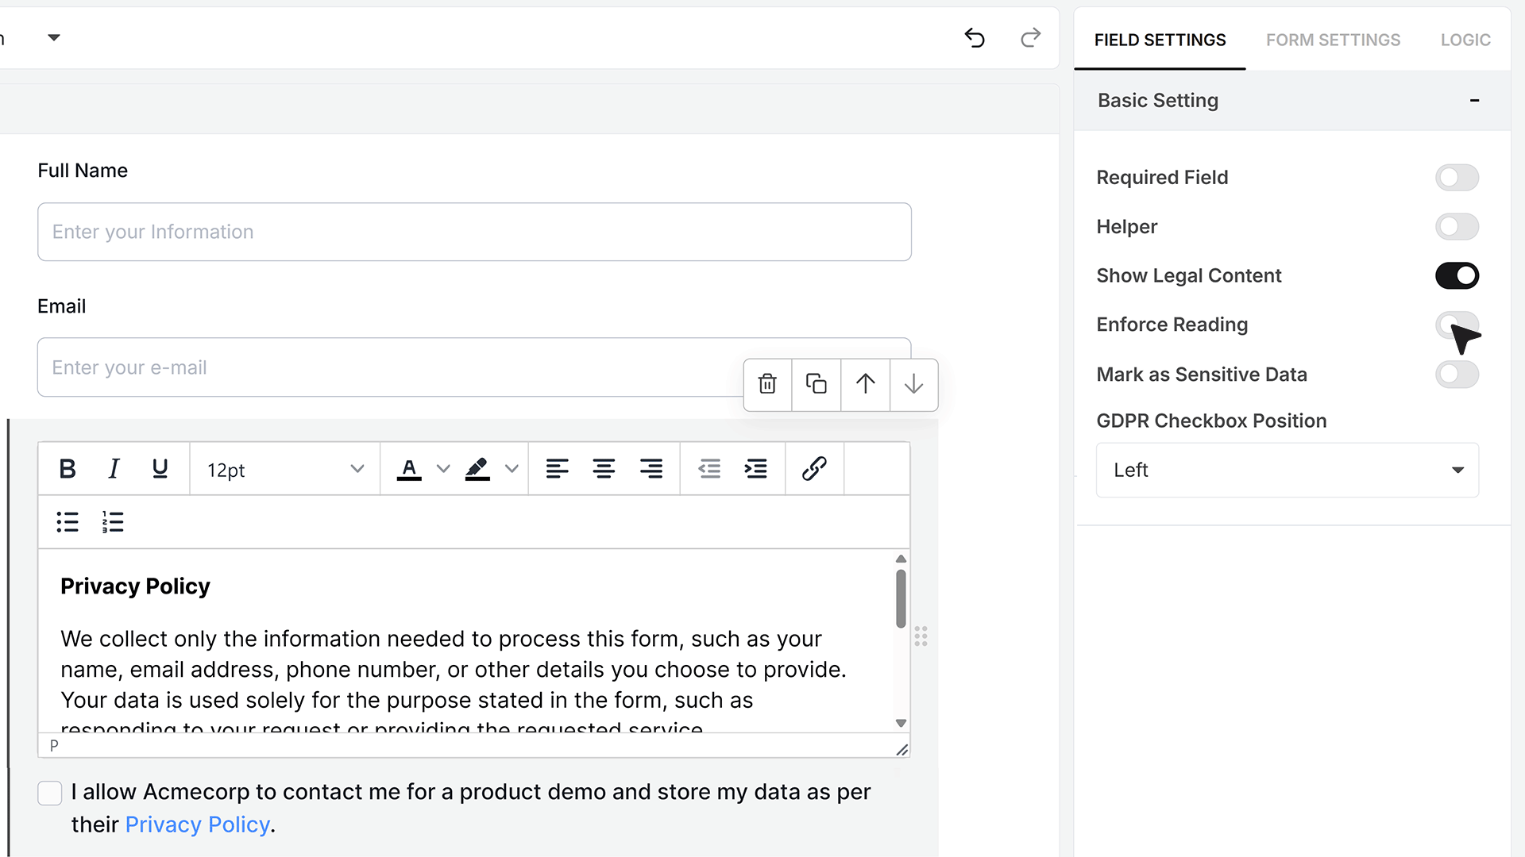This screenshot has height=857, width=1525.
Task: Delete the selected field with trash icon
Action: pos(767,384)
